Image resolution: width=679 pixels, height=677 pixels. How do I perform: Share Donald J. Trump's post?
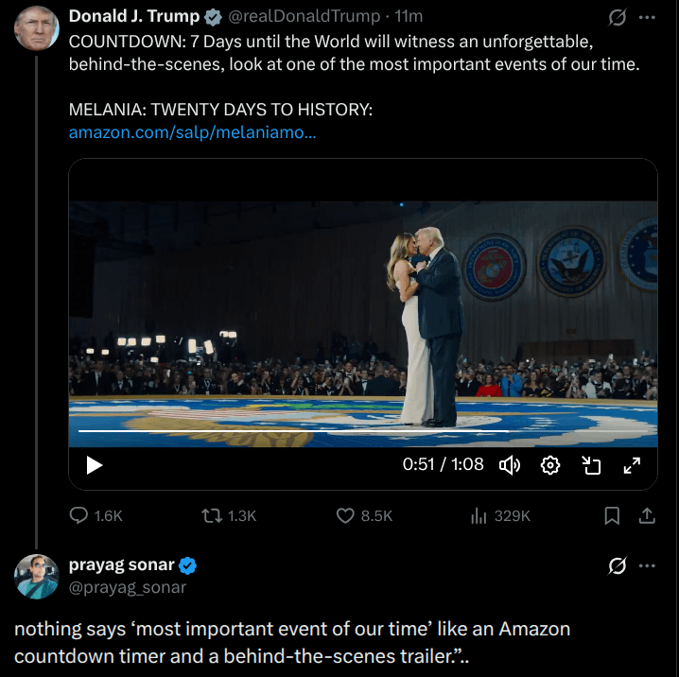(648, 515)
